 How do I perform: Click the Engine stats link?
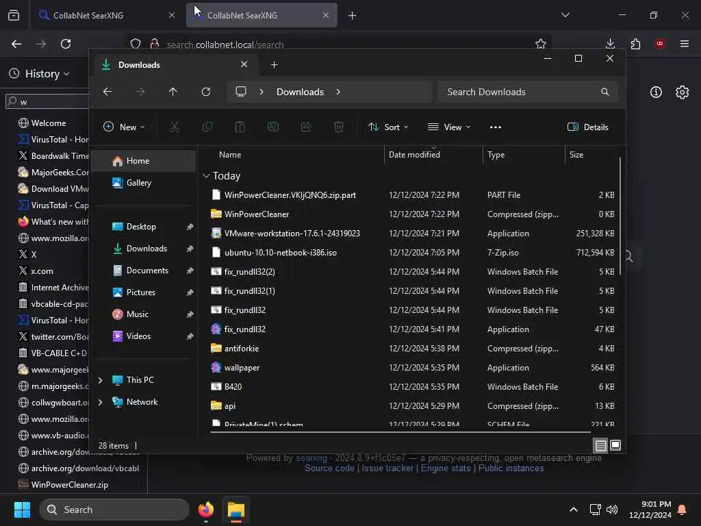point(445,468)
